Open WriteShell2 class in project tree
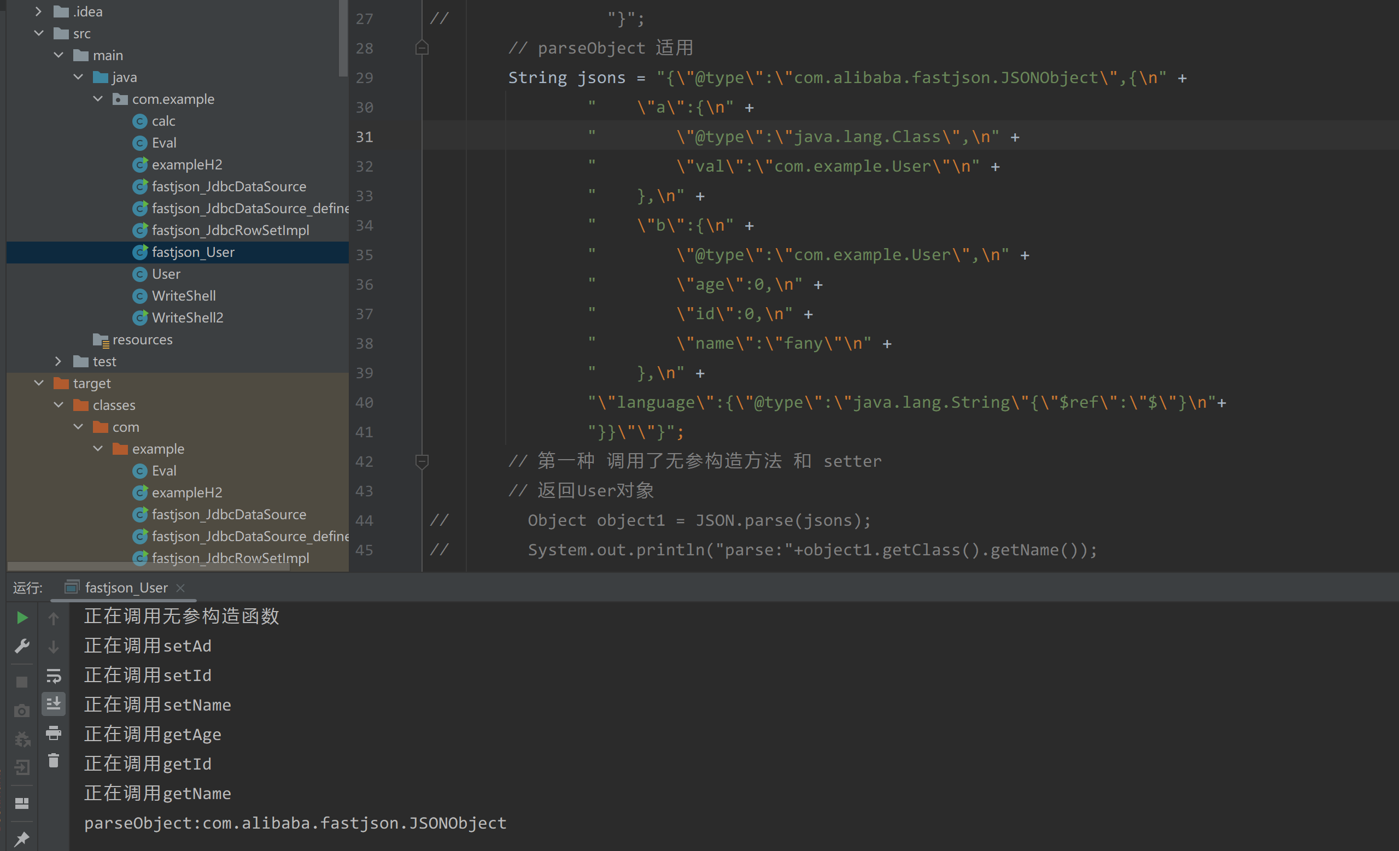Screen dimensions: 1399x851 point(188,318)
